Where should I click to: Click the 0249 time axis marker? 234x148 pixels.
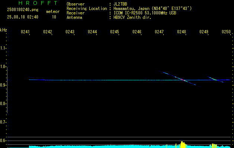[x=204, y=32]
